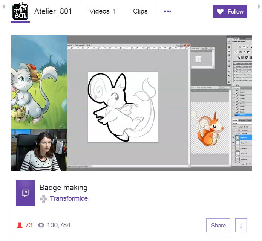Open the Transformice game link
Image resolution: width=262 pixels, height=241 pixels.
click(x=69, y=198)
